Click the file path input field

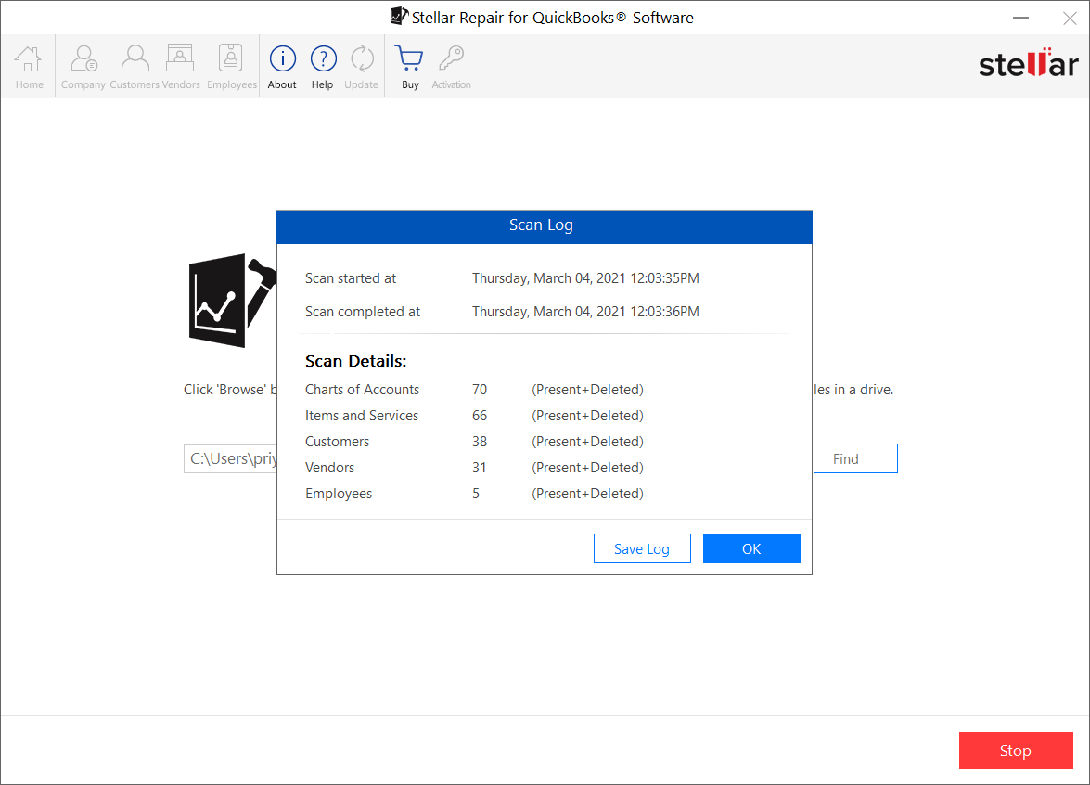tap(230, 459)
